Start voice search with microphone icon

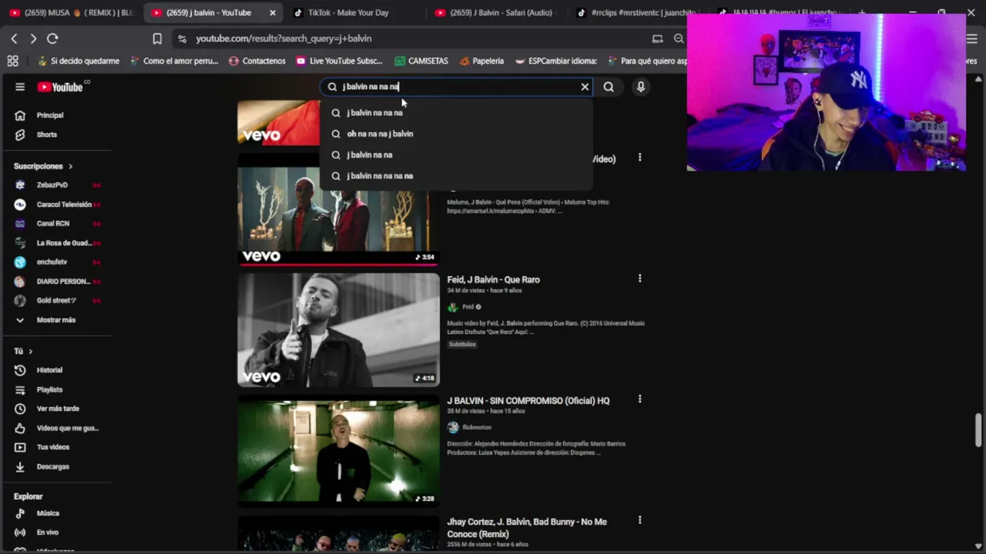[x=640, y=87]
